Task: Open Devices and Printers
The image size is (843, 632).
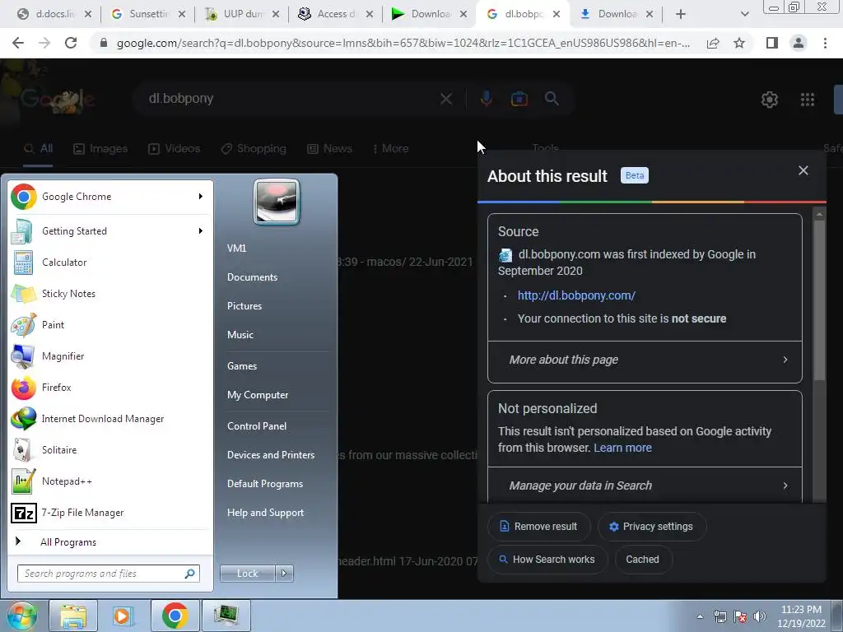Action: [x=270, y=455]
